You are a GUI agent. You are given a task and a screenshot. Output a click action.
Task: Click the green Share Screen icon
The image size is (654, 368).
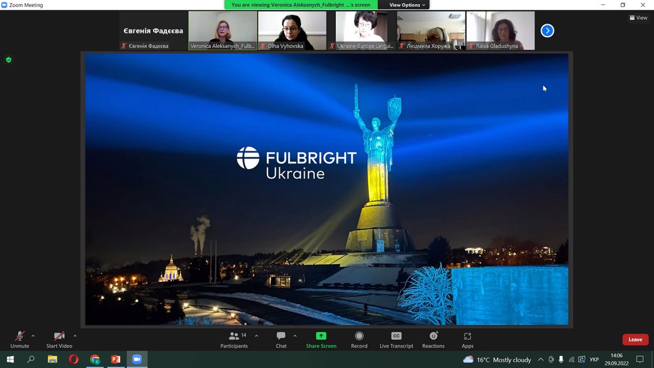coord(321,336)
